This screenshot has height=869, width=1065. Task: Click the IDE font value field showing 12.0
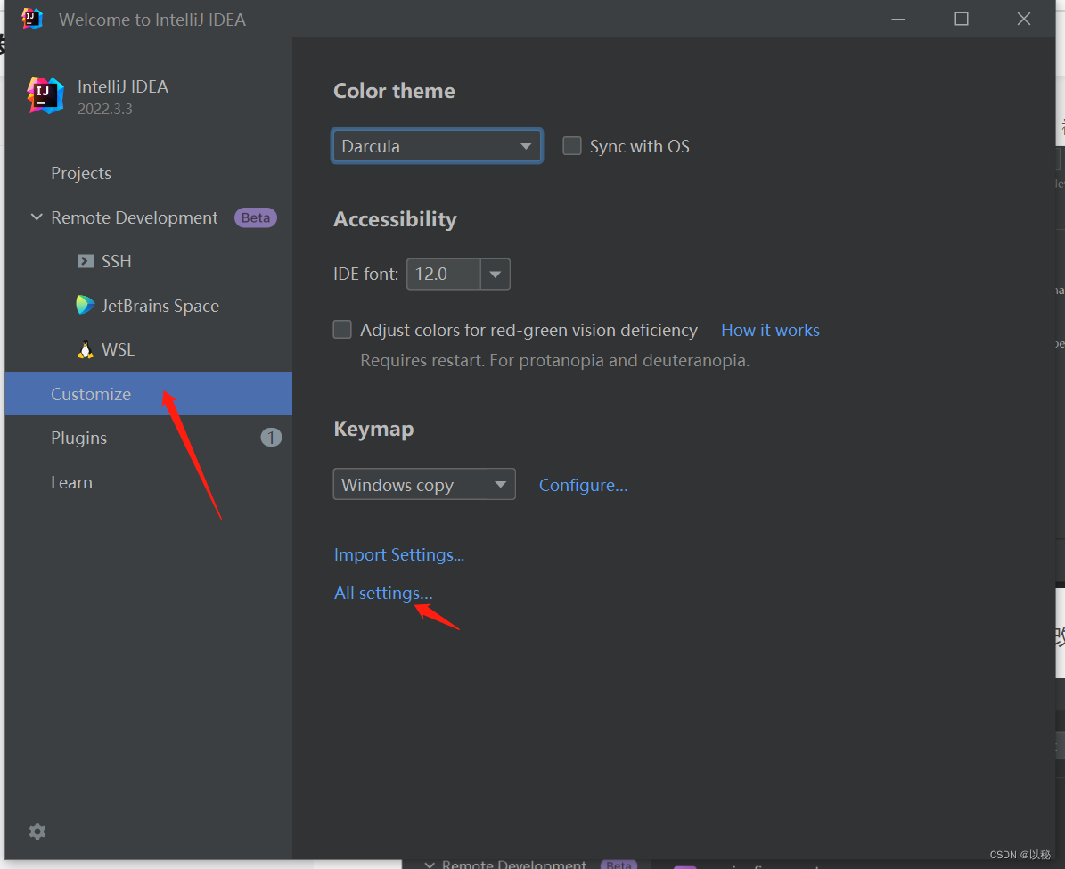(x=444, y=274)
